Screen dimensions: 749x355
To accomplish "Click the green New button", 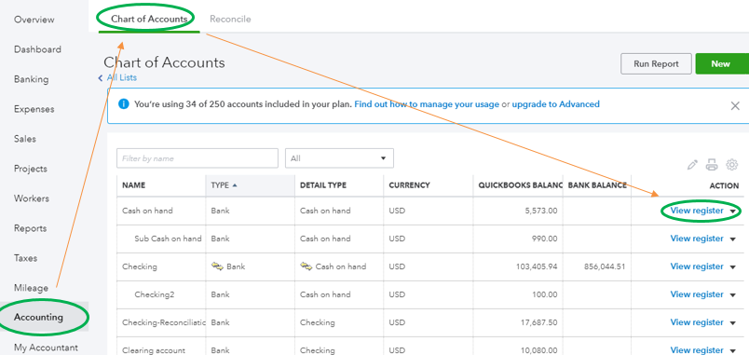I will pos(720,63).
